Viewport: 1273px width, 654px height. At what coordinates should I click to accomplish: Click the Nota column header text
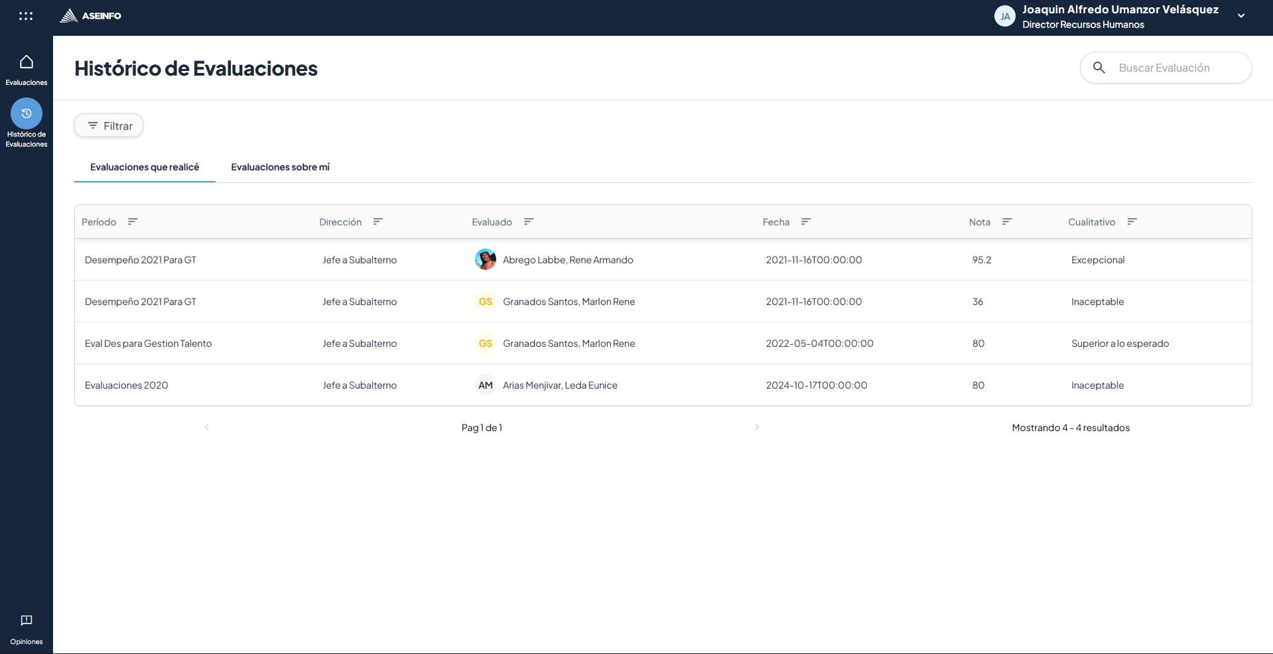980,222
